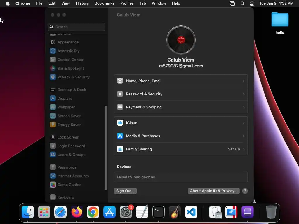Select the hello folder on desktop

click(280, 23)
